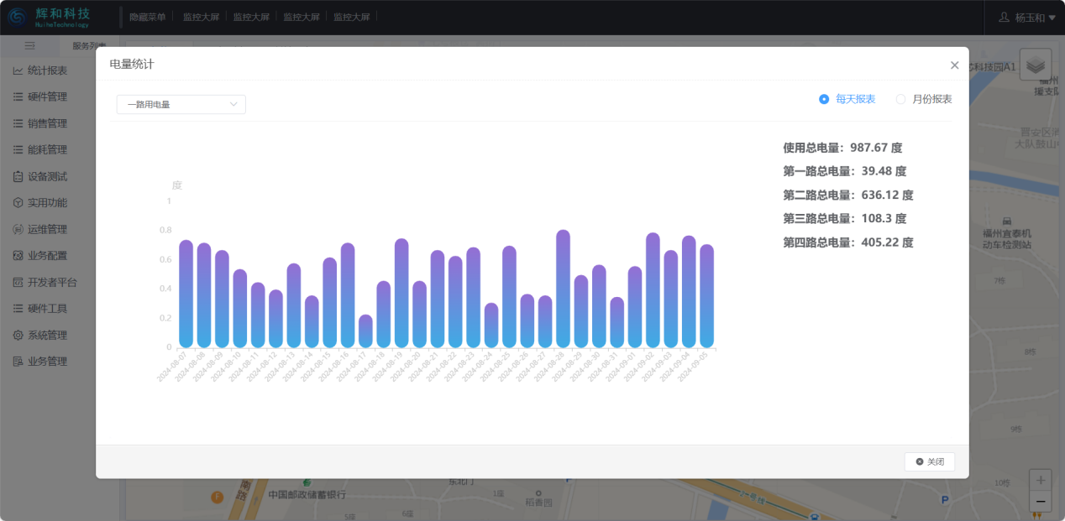Zoom out the map with minus icon
1065x521 pixels.
pos(1041,501)
